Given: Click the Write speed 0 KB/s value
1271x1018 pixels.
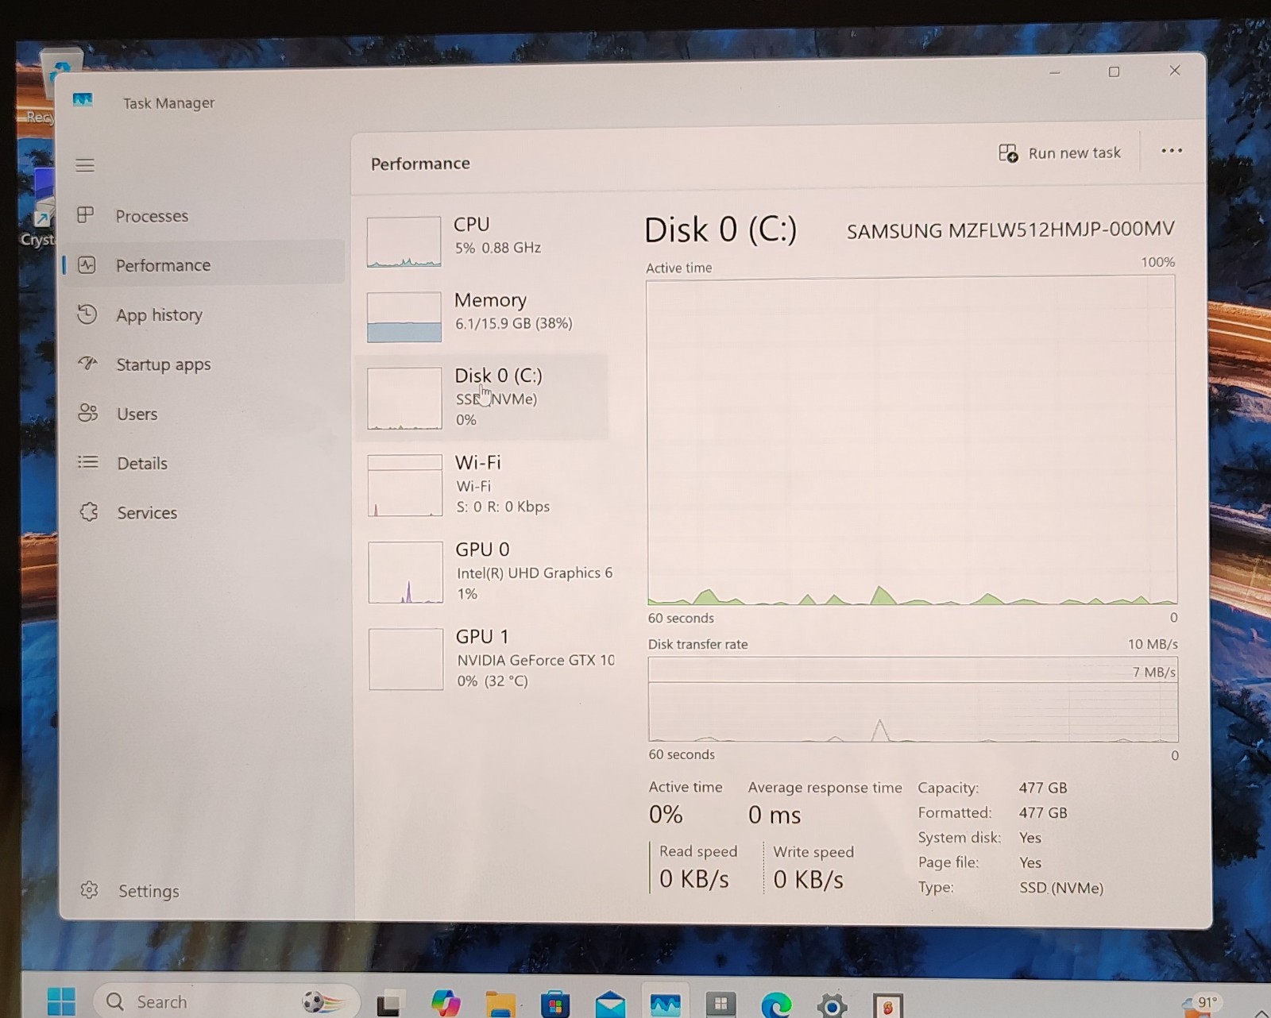Looking at the screenshot, I should point(808,880).
